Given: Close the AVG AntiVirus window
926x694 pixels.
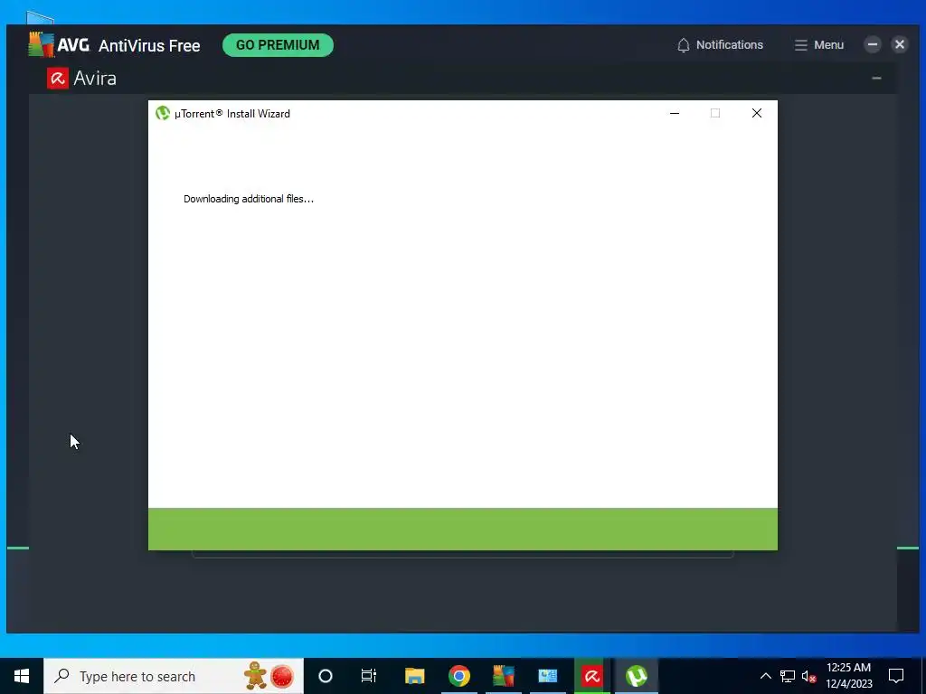Looking at the screenshot, I should click(x=900, y=44).
